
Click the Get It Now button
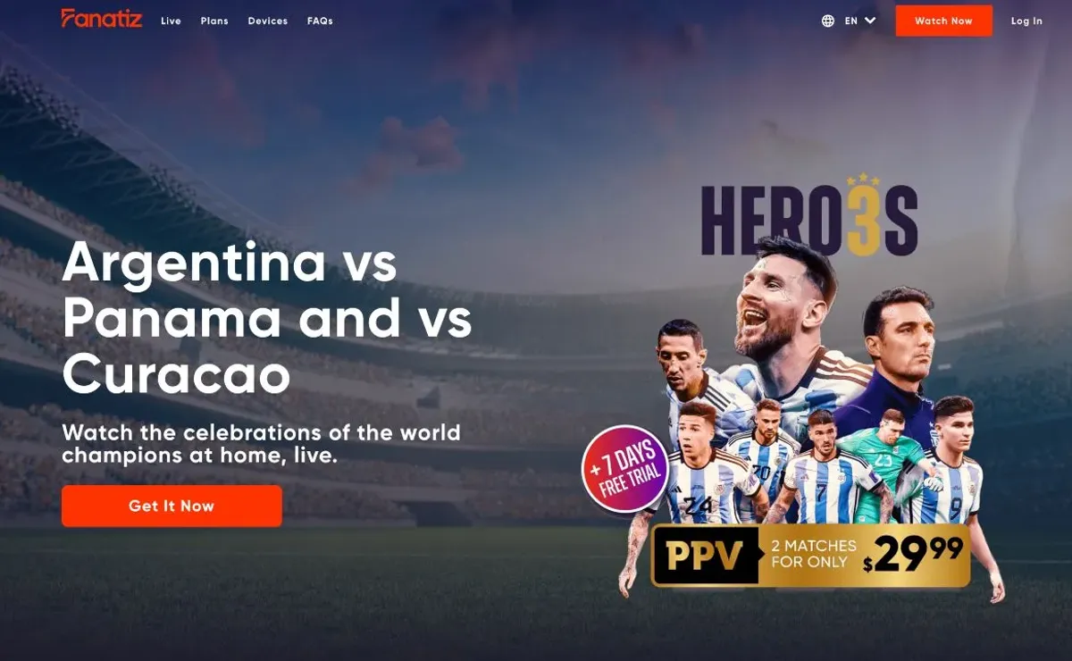coord(172,506)
